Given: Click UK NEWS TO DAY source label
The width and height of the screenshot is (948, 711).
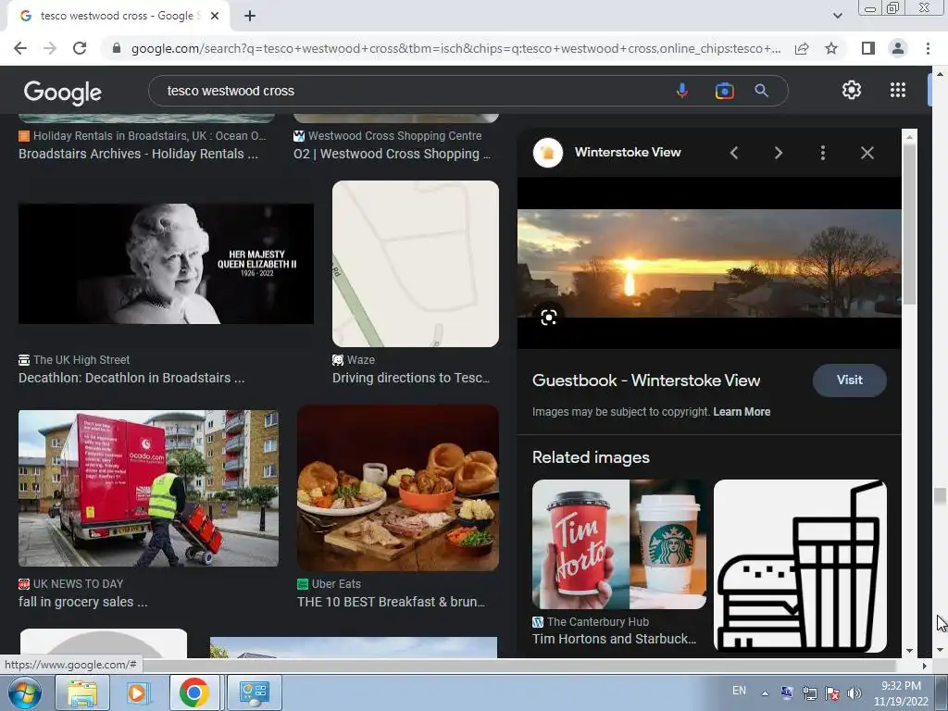Looking at the screenshot, I should pos(78,584).
